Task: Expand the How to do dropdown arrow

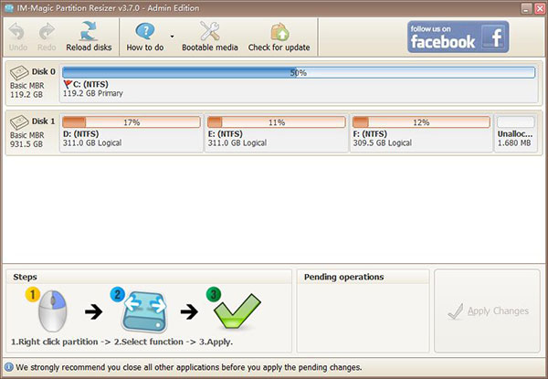Action: (x=172, y=37)
